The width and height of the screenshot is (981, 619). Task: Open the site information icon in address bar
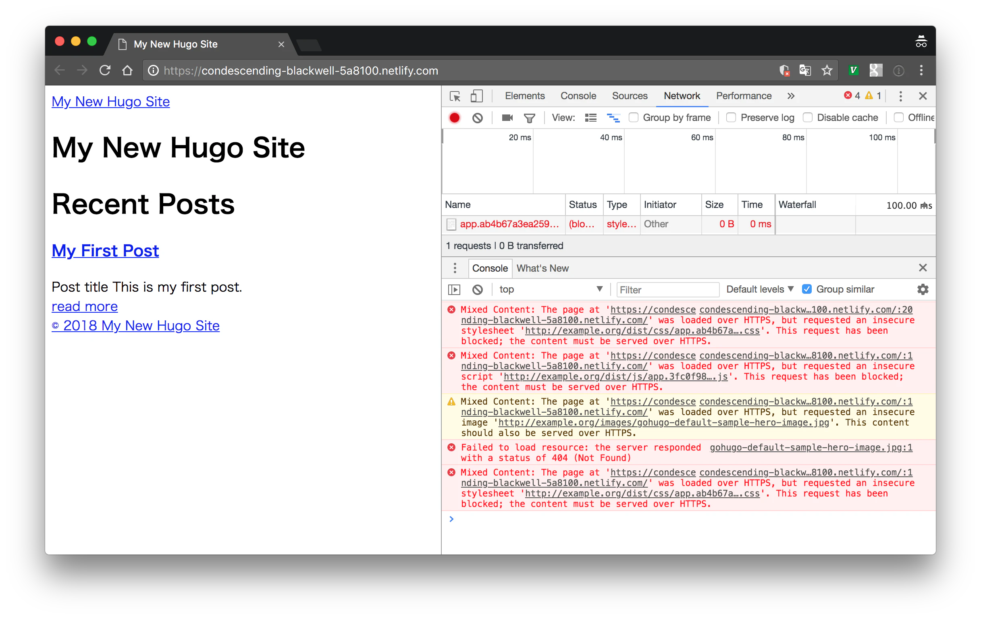point(153,71)
